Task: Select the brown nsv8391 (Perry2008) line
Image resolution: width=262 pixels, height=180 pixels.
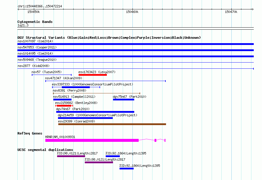Action: coord(97,93)
